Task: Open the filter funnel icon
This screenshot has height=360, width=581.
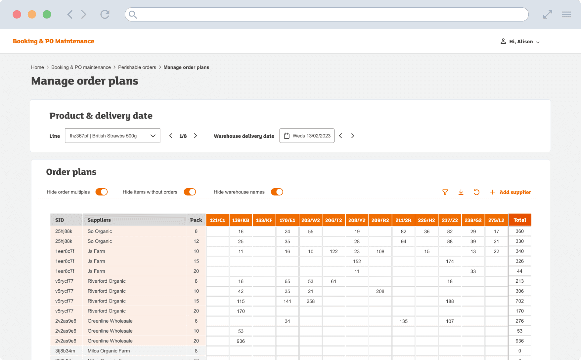Action: point(445,192)
